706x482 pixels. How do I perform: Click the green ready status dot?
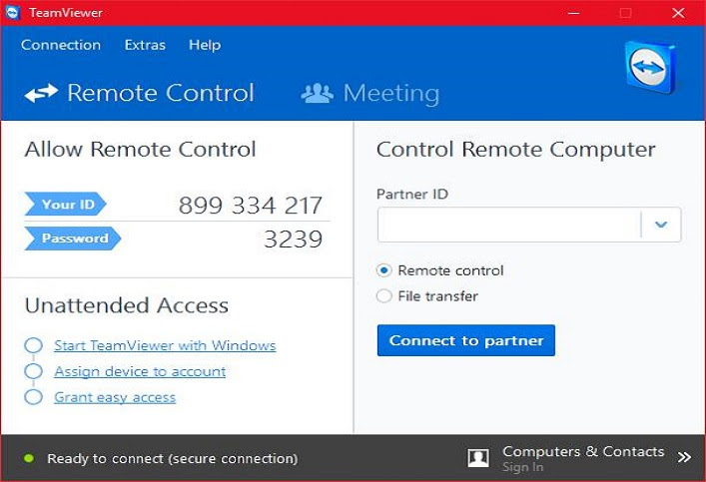click(29, 459)
